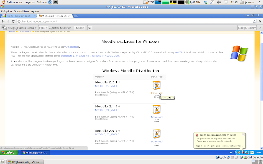This screenshot has height=164, width=263.
Task: Open the Dispositivos menu
Action: (x=21, y=11)
